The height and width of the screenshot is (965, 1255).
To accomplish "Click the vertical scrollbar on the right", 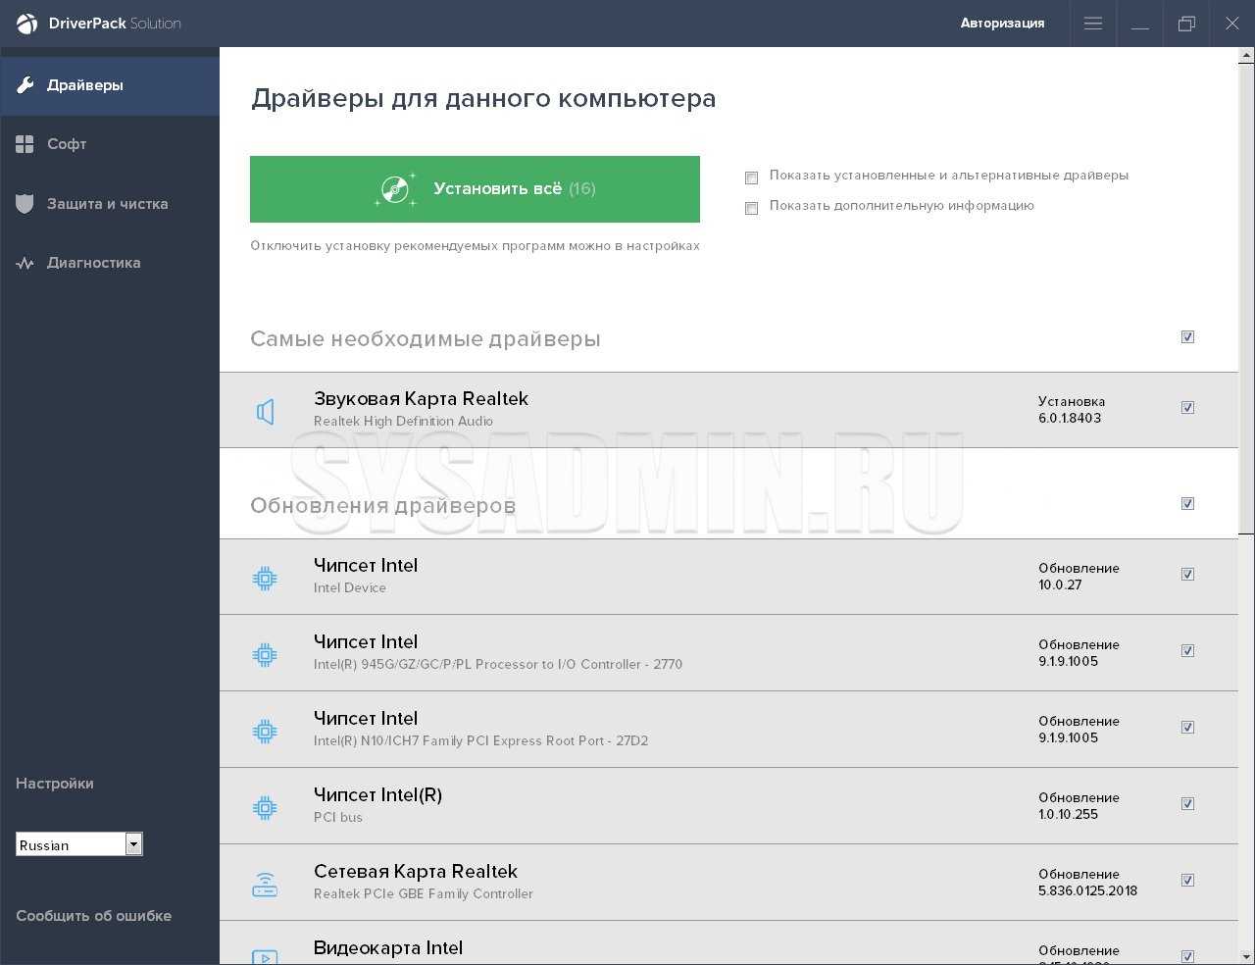I will (1246, 294).
